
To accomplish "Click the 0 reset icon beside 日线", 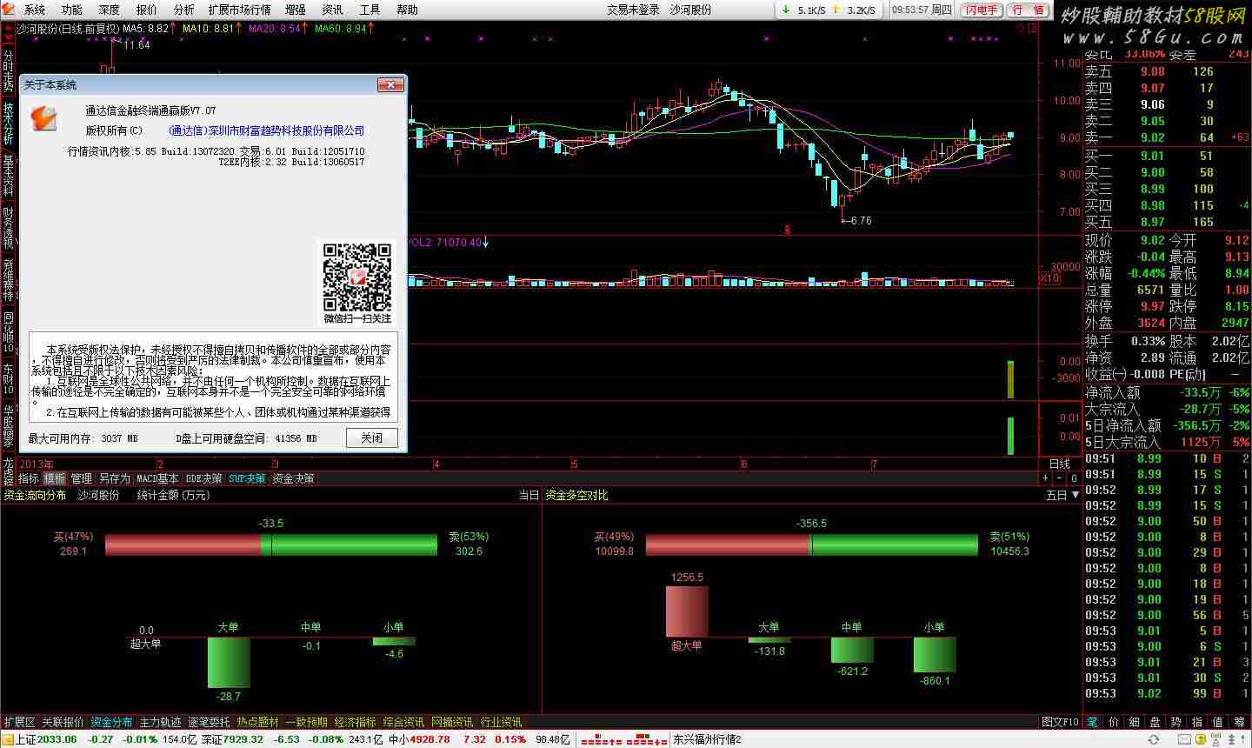I will (1075, 478).
